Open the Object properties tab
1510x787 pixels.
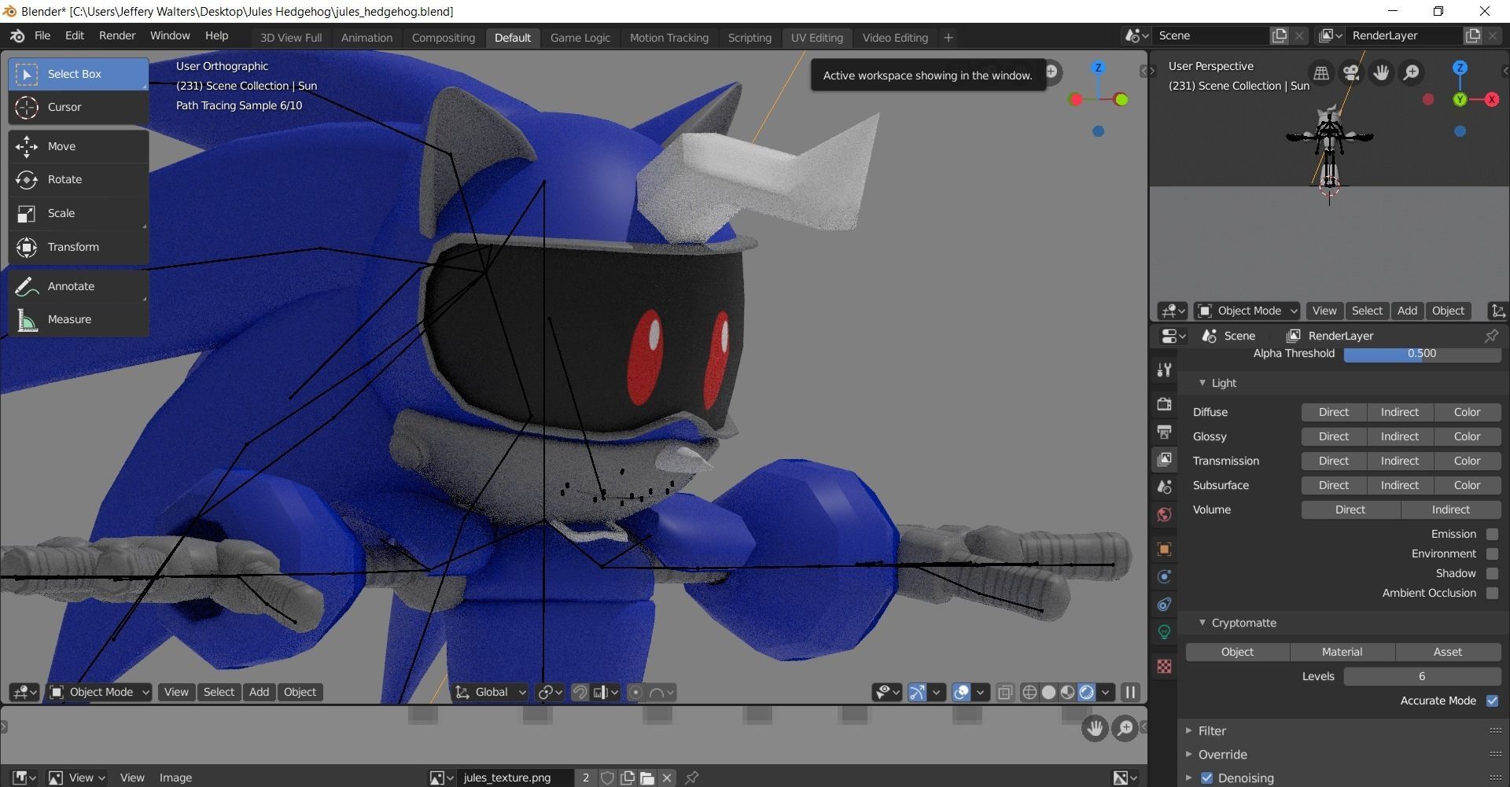click(x=1165, y=549)
